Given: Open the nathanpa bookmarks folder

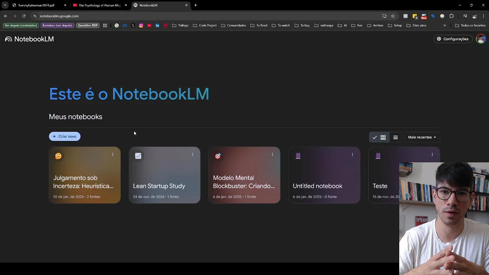Looking at the screenshot, I should tap(324, 26).
